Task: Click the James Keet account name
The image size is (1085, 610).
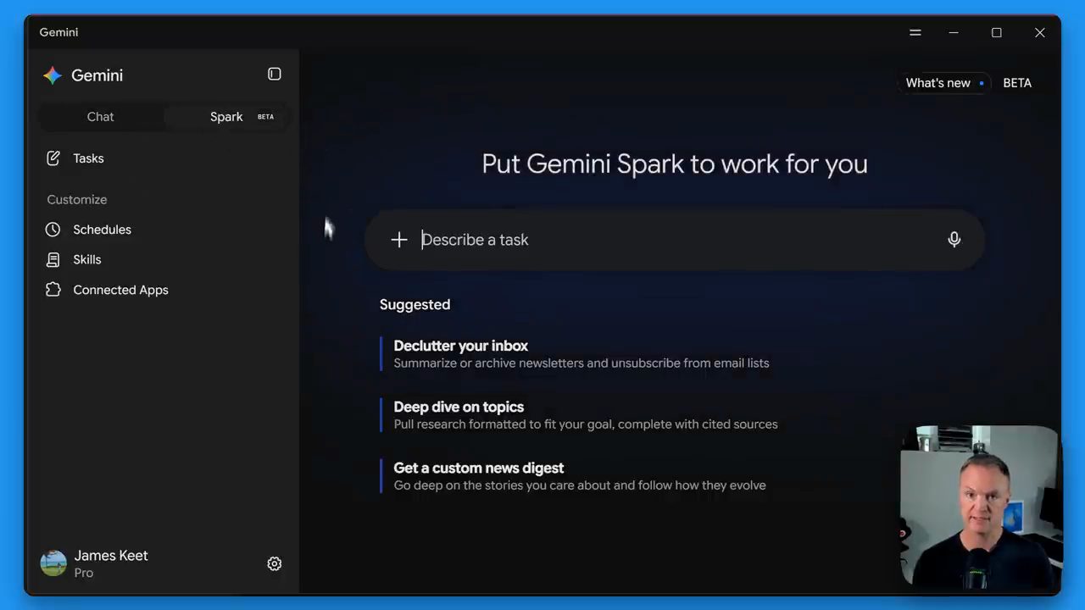Action: (111, 556)
